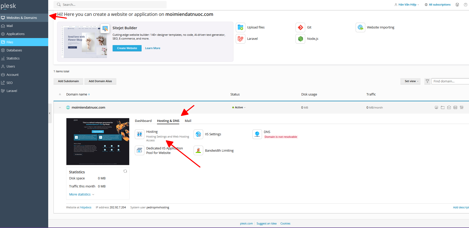
Task: Click the Git icon
Action: click(x=300, y=27)
